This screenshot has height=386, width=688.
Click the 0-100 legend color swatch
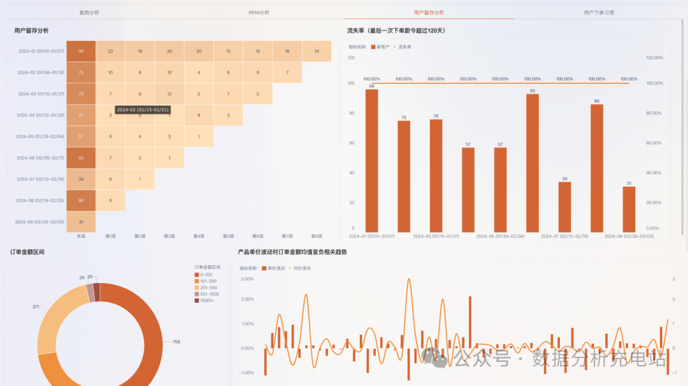point(197,275)
